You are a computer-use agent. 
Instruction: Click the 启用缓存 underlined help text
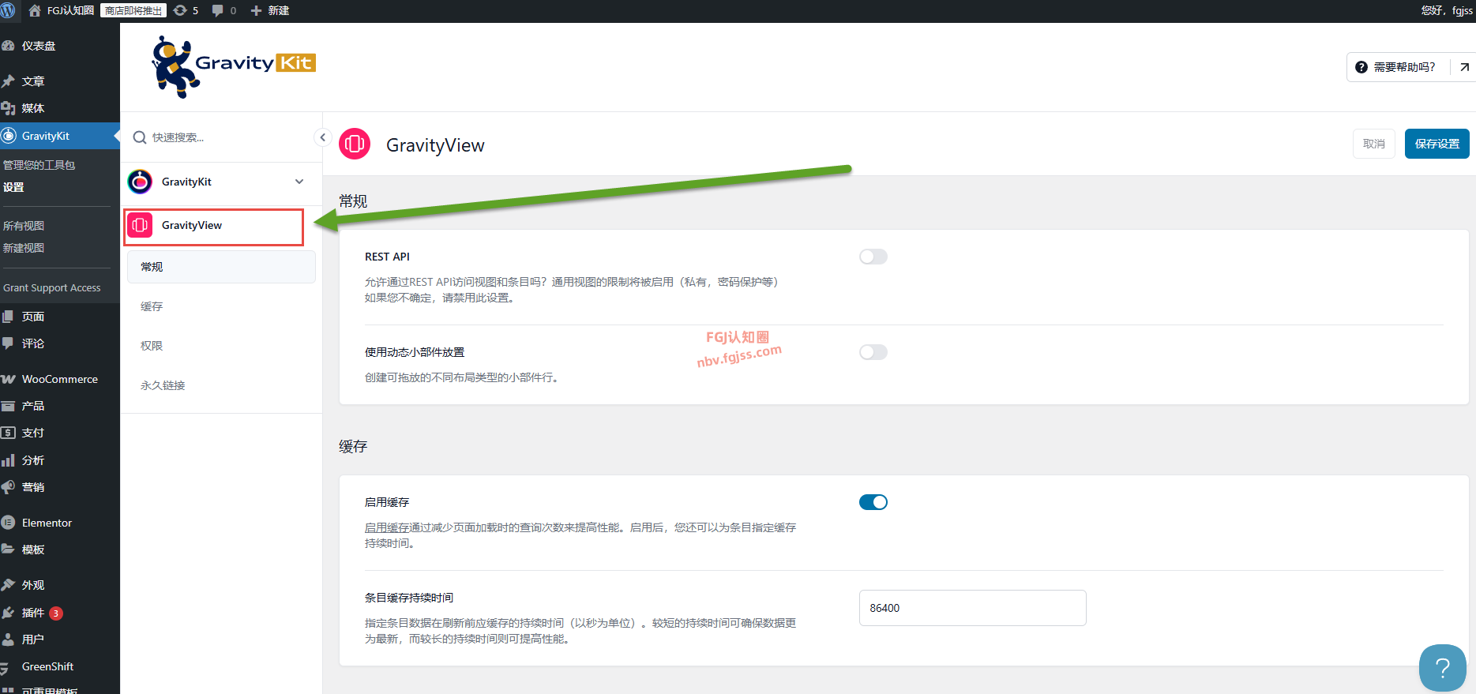pos(387,527)
